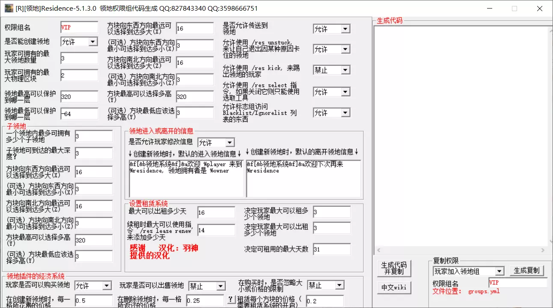Click the 权限组名 VIP input field
Viewport: 553px width, 308px height.
tap(79, 28)
